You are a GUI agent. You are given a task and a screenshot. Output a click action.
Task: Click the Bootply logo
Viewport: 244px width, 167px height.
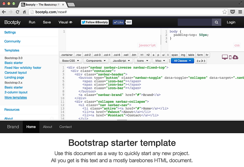(x=12, y=22)
